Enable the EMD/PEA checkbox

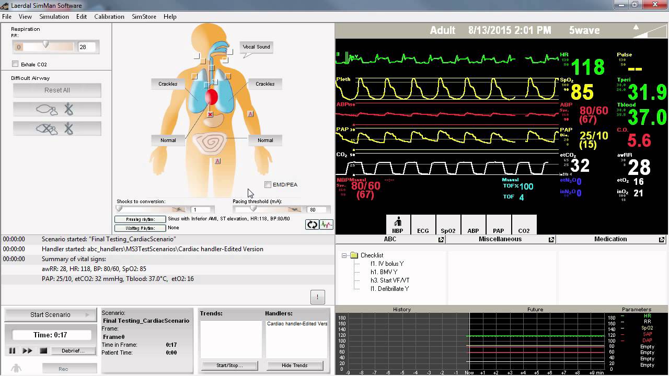[x=268, y=184]
